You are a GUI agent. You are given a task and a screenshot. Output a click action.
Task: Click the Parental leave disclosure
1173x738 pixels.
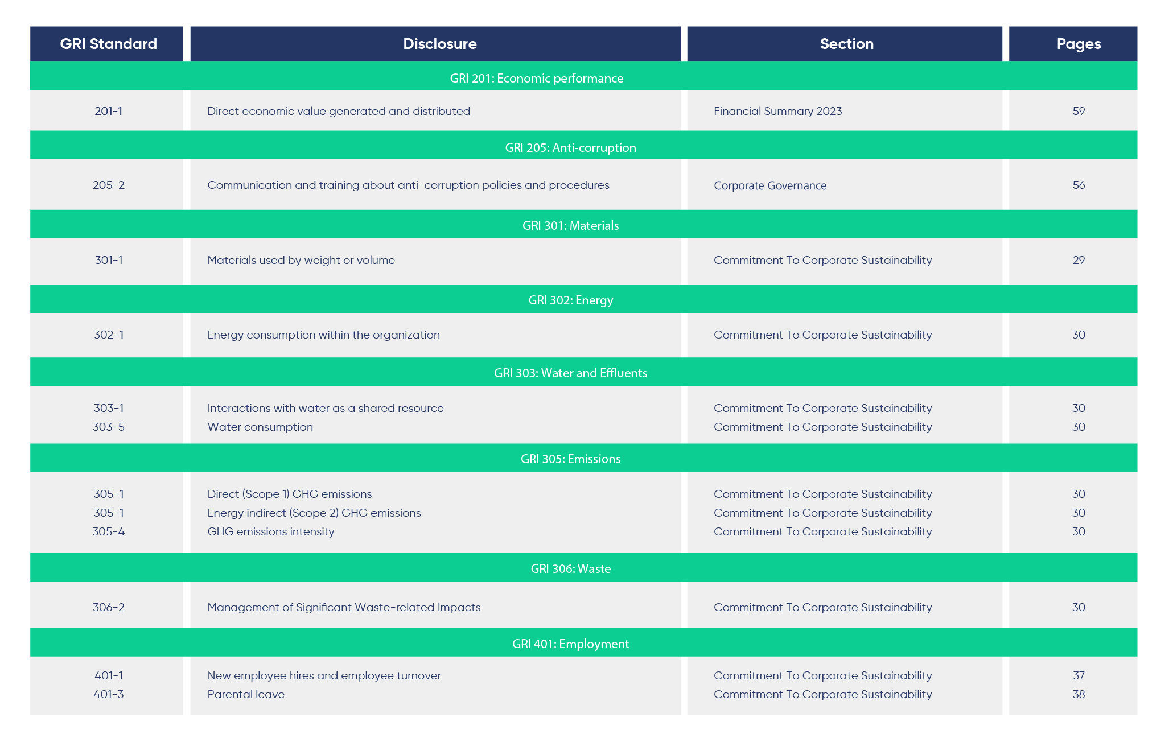click(246, 694)
